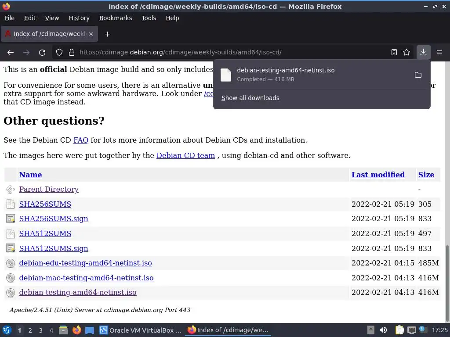Open the system start menu

click(x=7, y=330)
